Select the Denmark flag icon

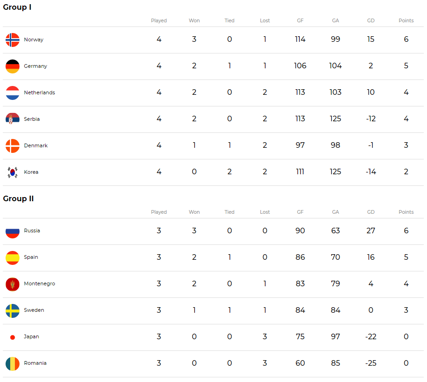[13, 145]
